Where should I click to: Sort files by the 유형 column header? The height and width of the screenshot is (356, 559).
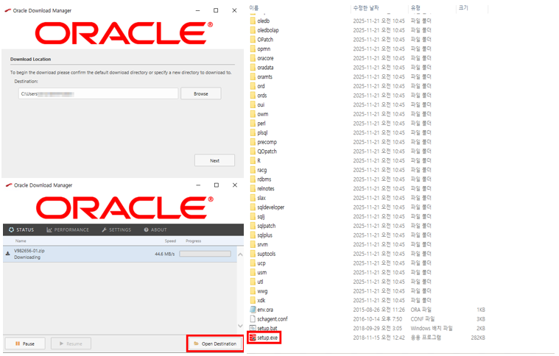tap(415, 8)
